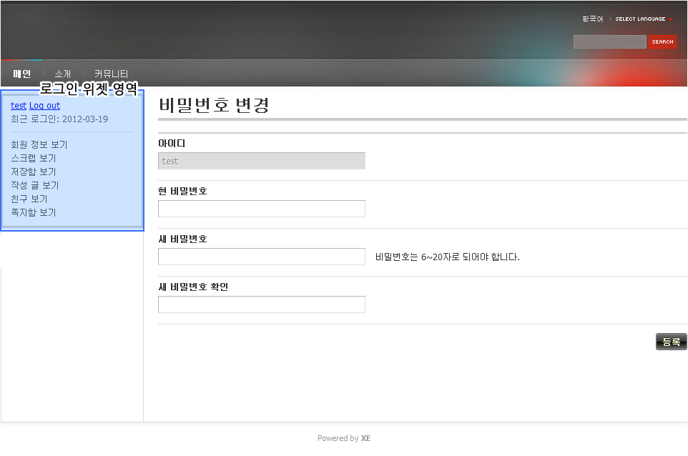Image resolution: width=688 pixels, height=456 pixels.
Task: Focus the 새 비밀번호 확인 field
Action: coord(261,304)
